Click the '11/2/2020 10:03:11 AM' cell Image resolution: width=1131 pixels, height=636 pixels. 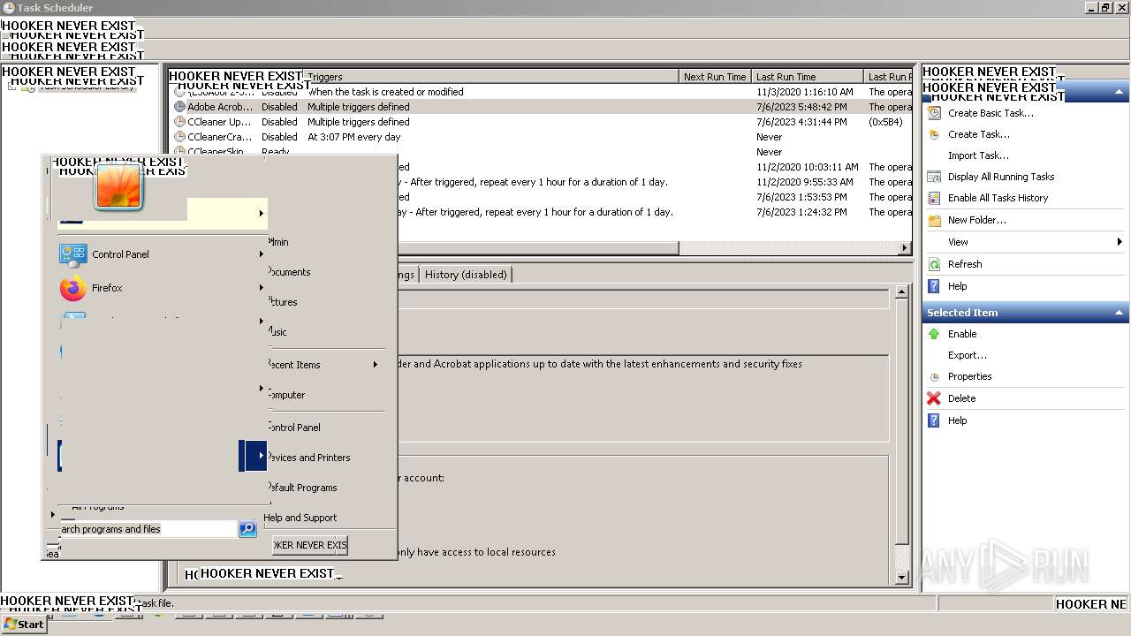(x=808, y=167)
